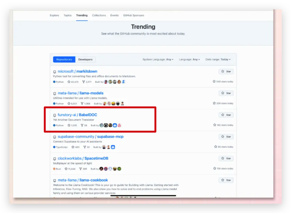Star the llama-cookbook repository

coord(226,180)
